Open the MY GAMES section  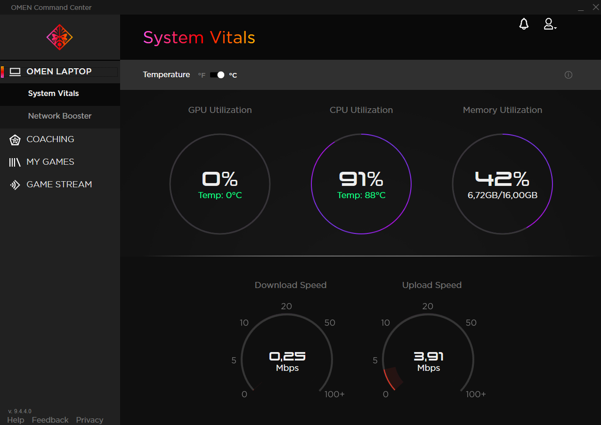coord(60,162)
